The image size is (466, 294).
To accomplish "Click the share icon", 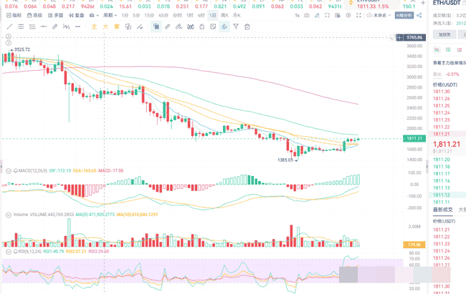I will [x=420, y=15].
